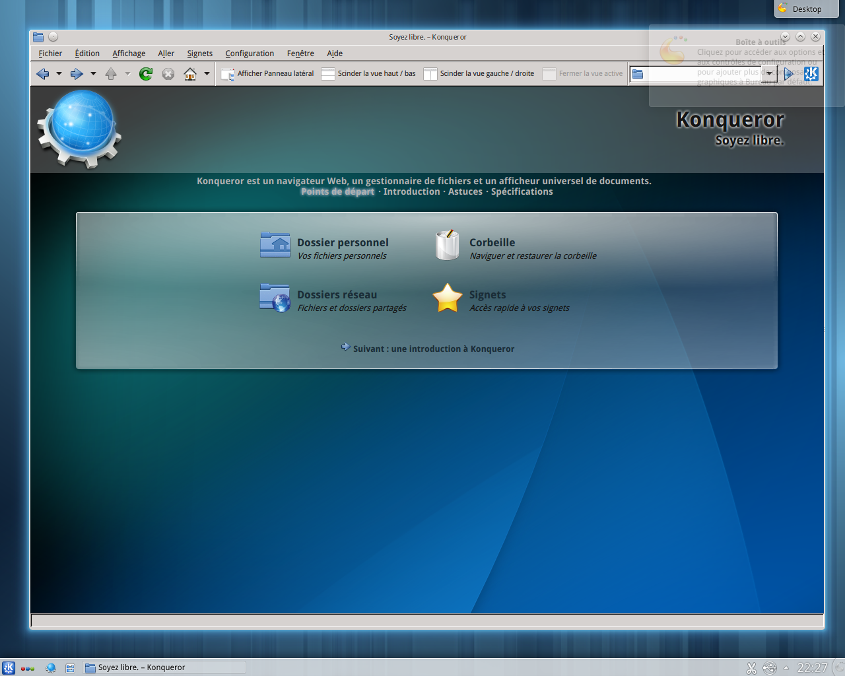This screenshot has width=845, height=676.
Task: Click the Dossier personnel folder icon
Action: [x=275, y=245]
